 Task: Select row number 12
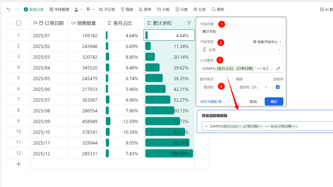point(19,153)
